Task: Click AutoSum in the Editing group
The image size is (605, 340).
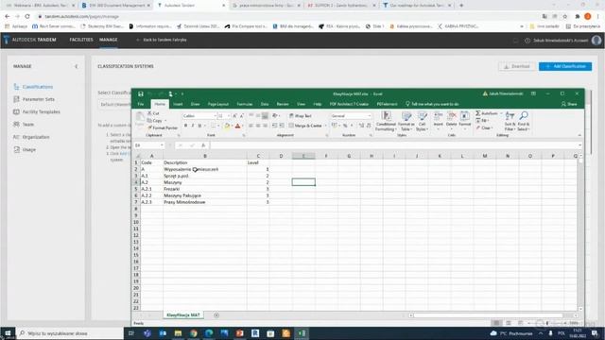Action: [x=486, y=113]
